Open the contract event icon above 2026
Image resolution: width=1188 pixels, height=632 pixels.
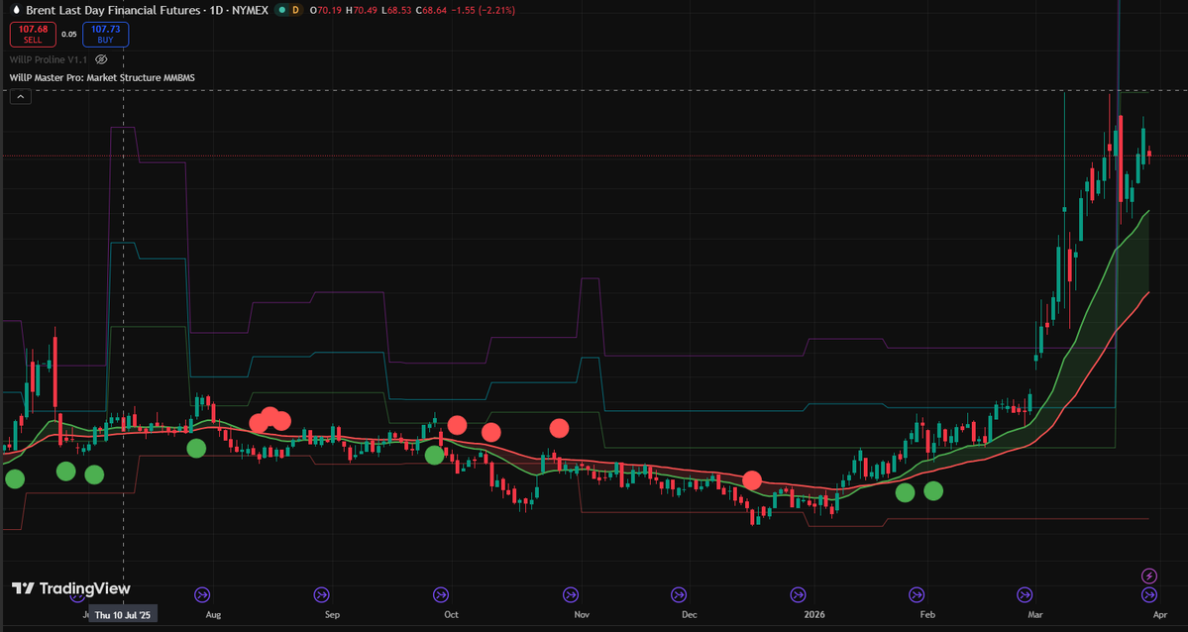click(798, 595)
